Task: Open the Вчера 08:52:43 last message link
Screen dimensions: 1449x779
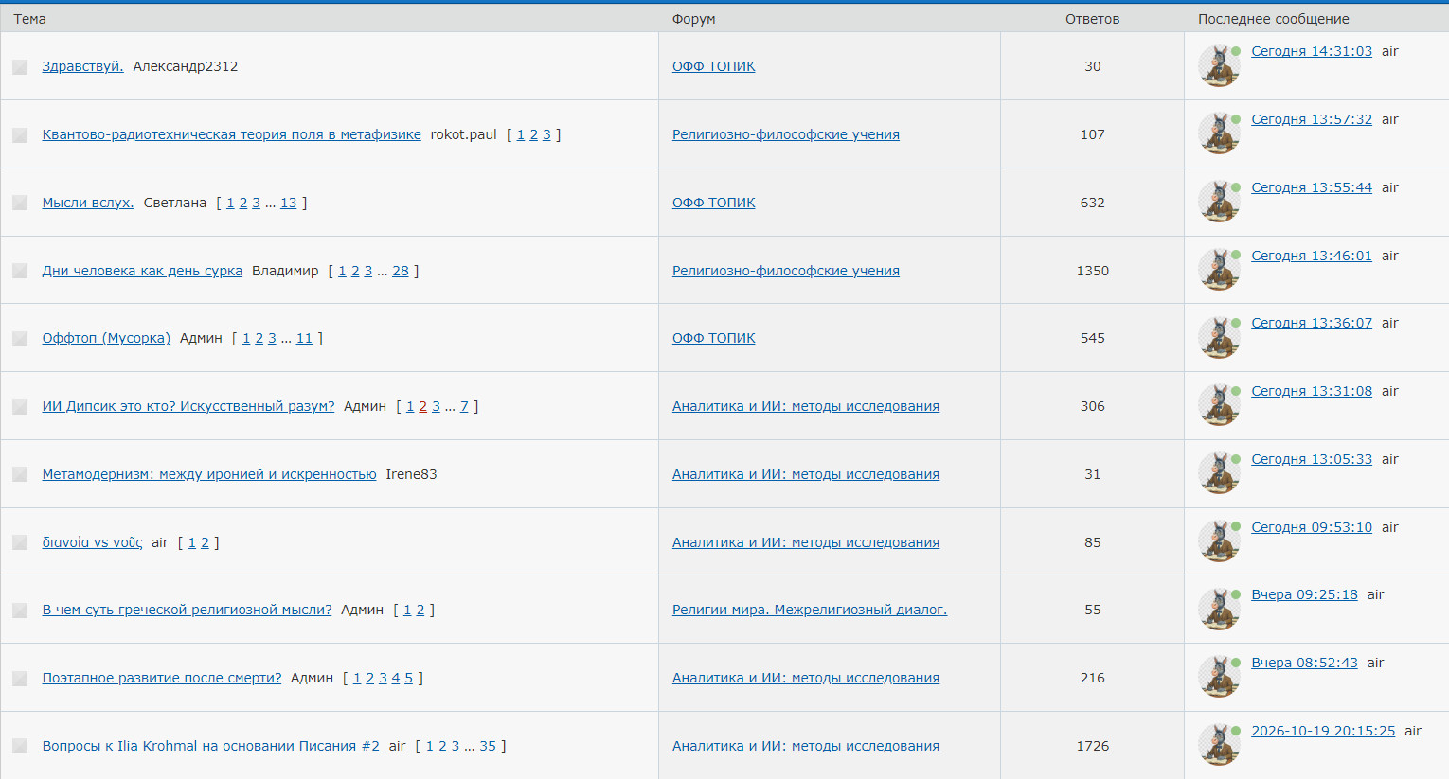Action: click(x=1304, y=663)
